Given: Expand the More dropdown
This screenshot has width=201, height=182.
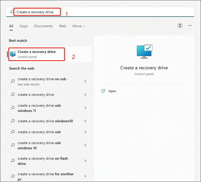Looking at the screenshot, I should tap(79, 26).
